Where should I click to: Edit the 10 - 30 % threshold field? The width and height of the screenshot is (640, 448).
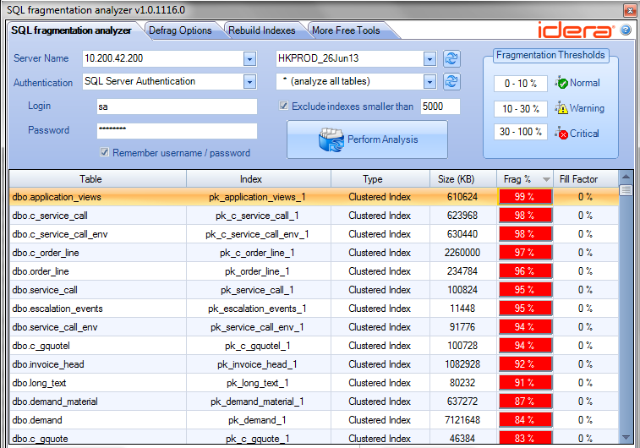coord(521,109)
